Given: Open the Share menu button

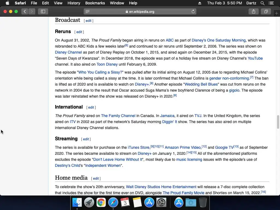Looking at the screenshot, I should pos(253,11).
